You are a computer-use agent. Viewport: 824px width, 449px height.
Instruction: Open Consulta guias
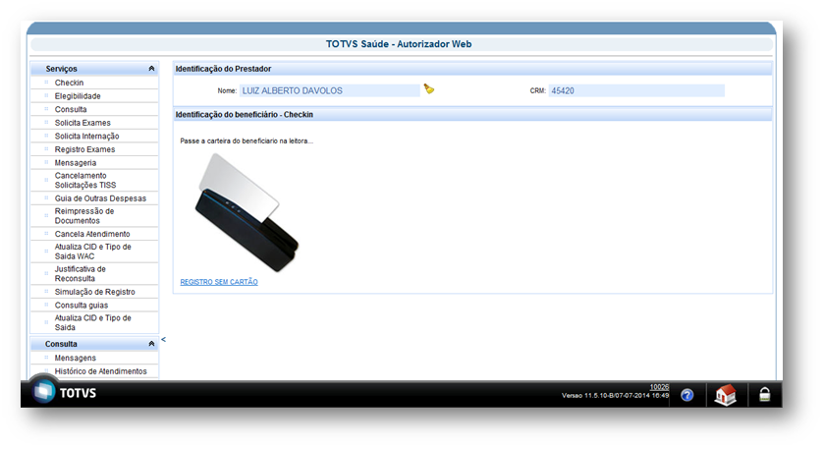pos(81,305)
